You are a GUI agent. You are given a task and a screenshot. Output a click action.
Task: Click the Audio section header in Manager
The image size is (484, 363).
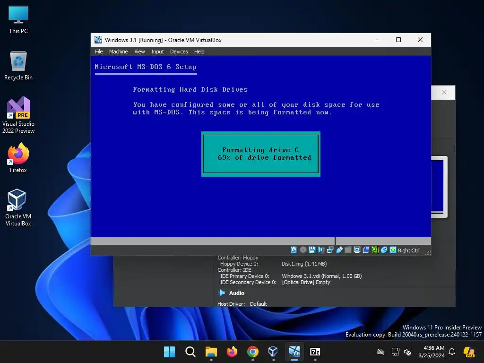tap(237, 293)
